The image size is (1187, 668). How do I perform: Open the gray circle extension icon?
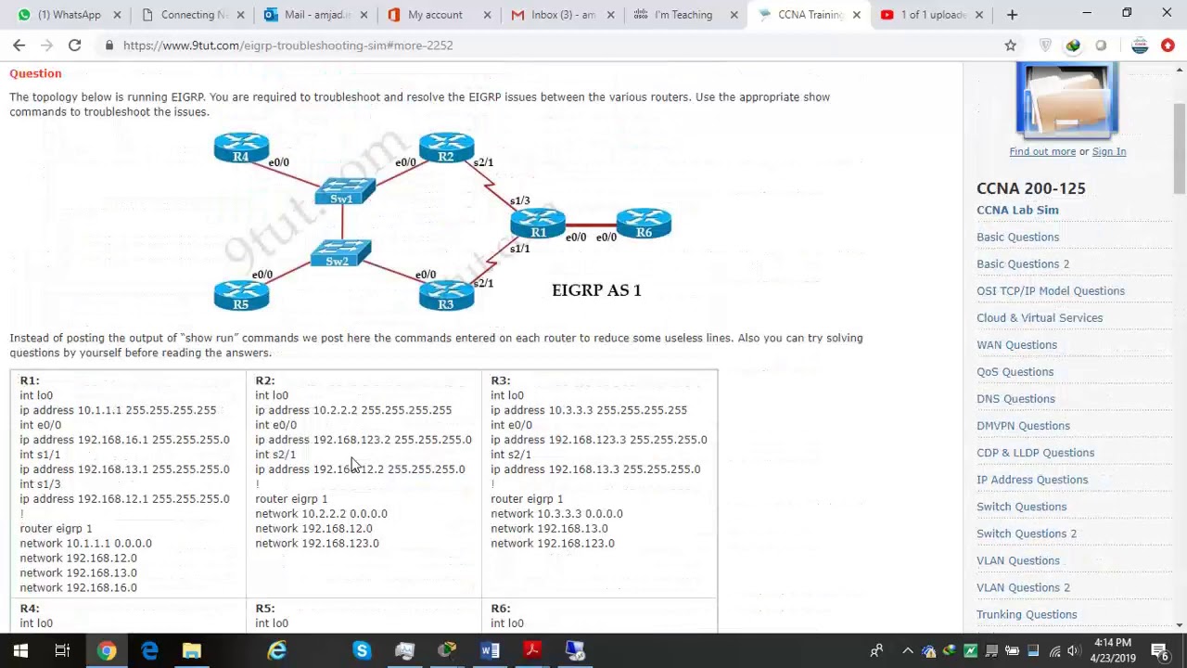[1101, 45]
